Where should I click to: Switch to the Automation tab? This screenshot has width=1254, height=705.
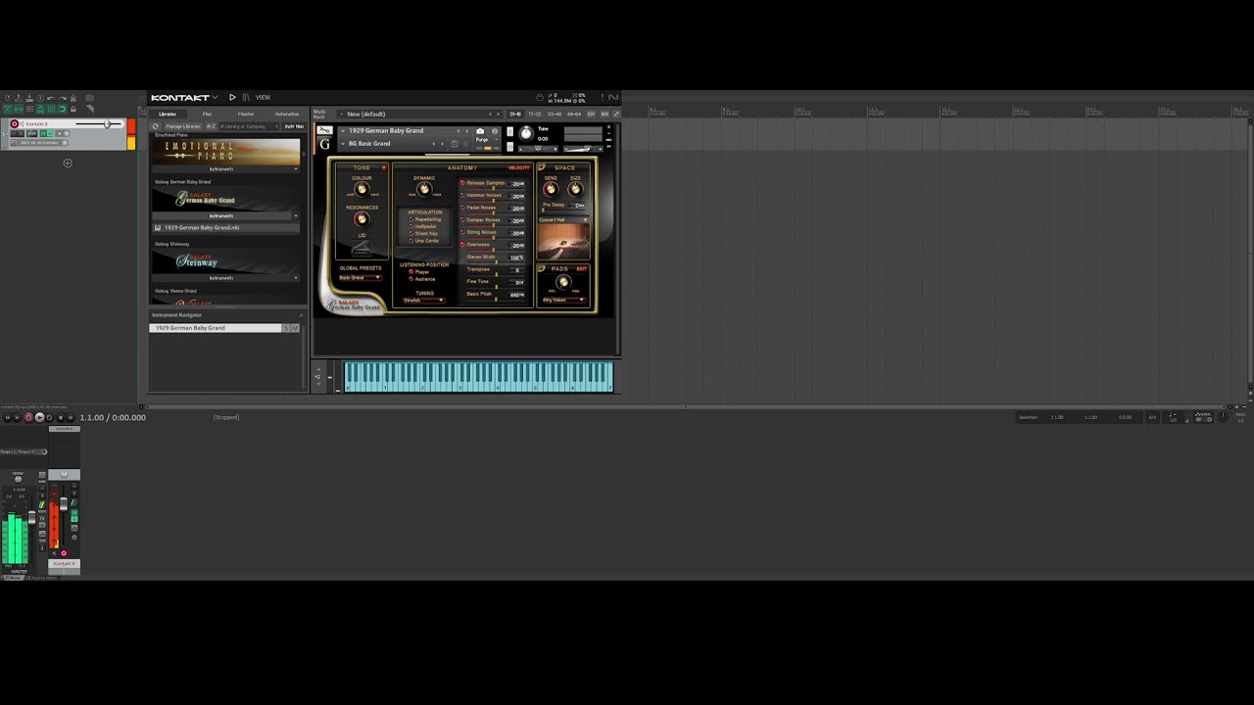pyautogui.click(x=287, y=114)
